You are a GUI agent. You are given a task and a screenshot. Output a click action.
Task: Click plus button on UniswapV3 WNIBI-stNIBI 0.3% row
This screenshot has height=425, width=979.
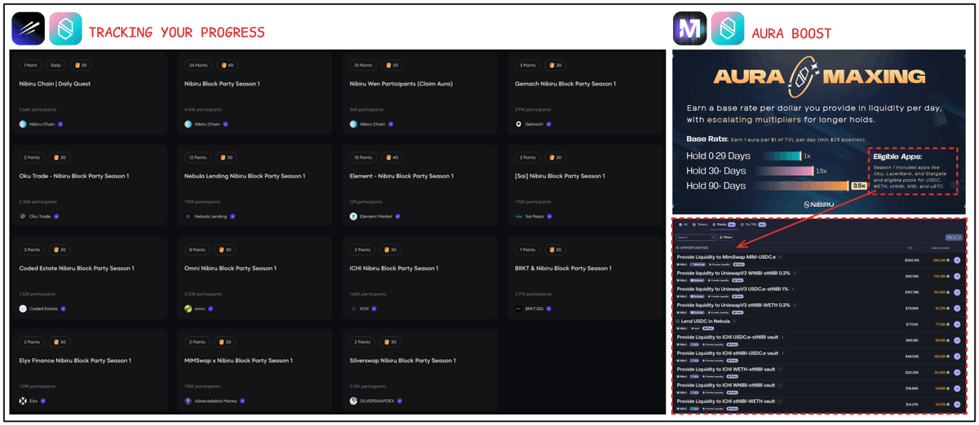pyautogui.click(x=957, y=276)
